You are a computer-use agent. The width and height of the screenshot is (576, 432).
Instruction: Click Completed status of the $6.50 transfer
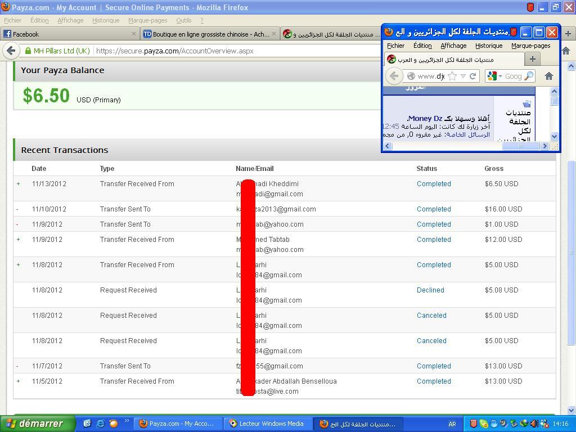434,184
